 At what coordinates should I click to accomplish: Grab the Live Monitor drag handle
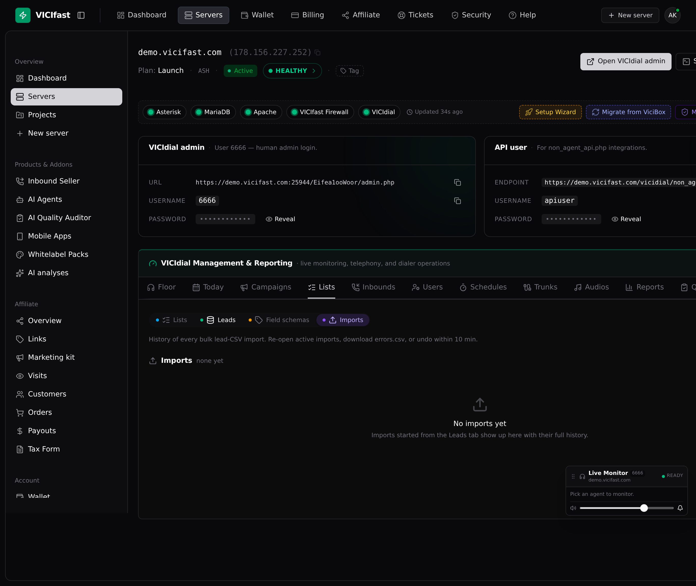573,476
